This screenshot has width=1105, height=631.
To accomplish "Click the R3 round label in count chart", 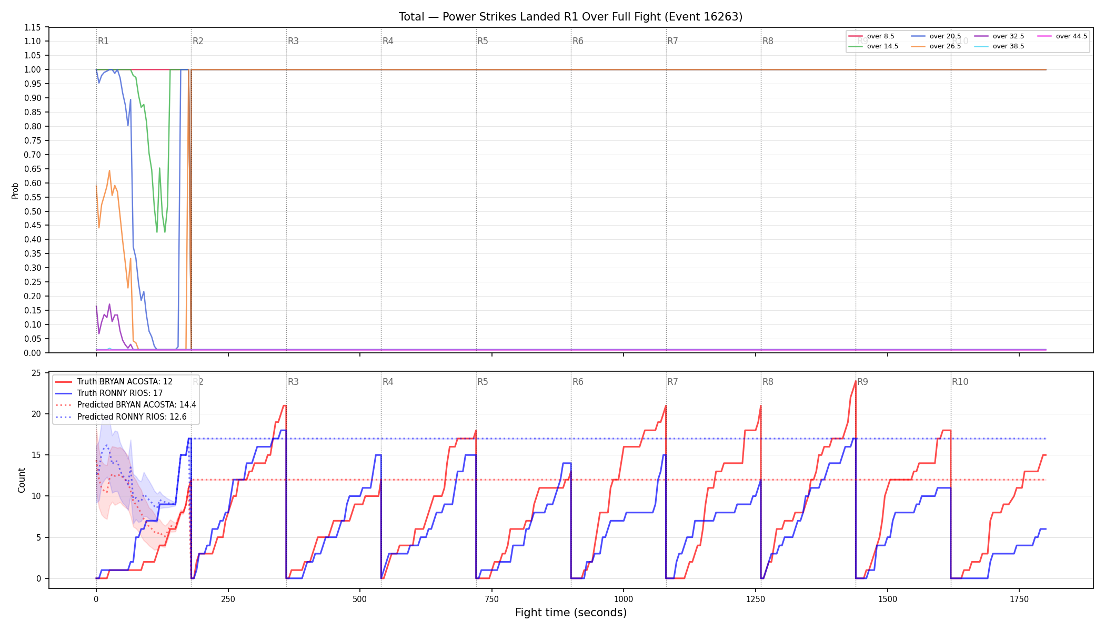I will click(x=293, y=382).
